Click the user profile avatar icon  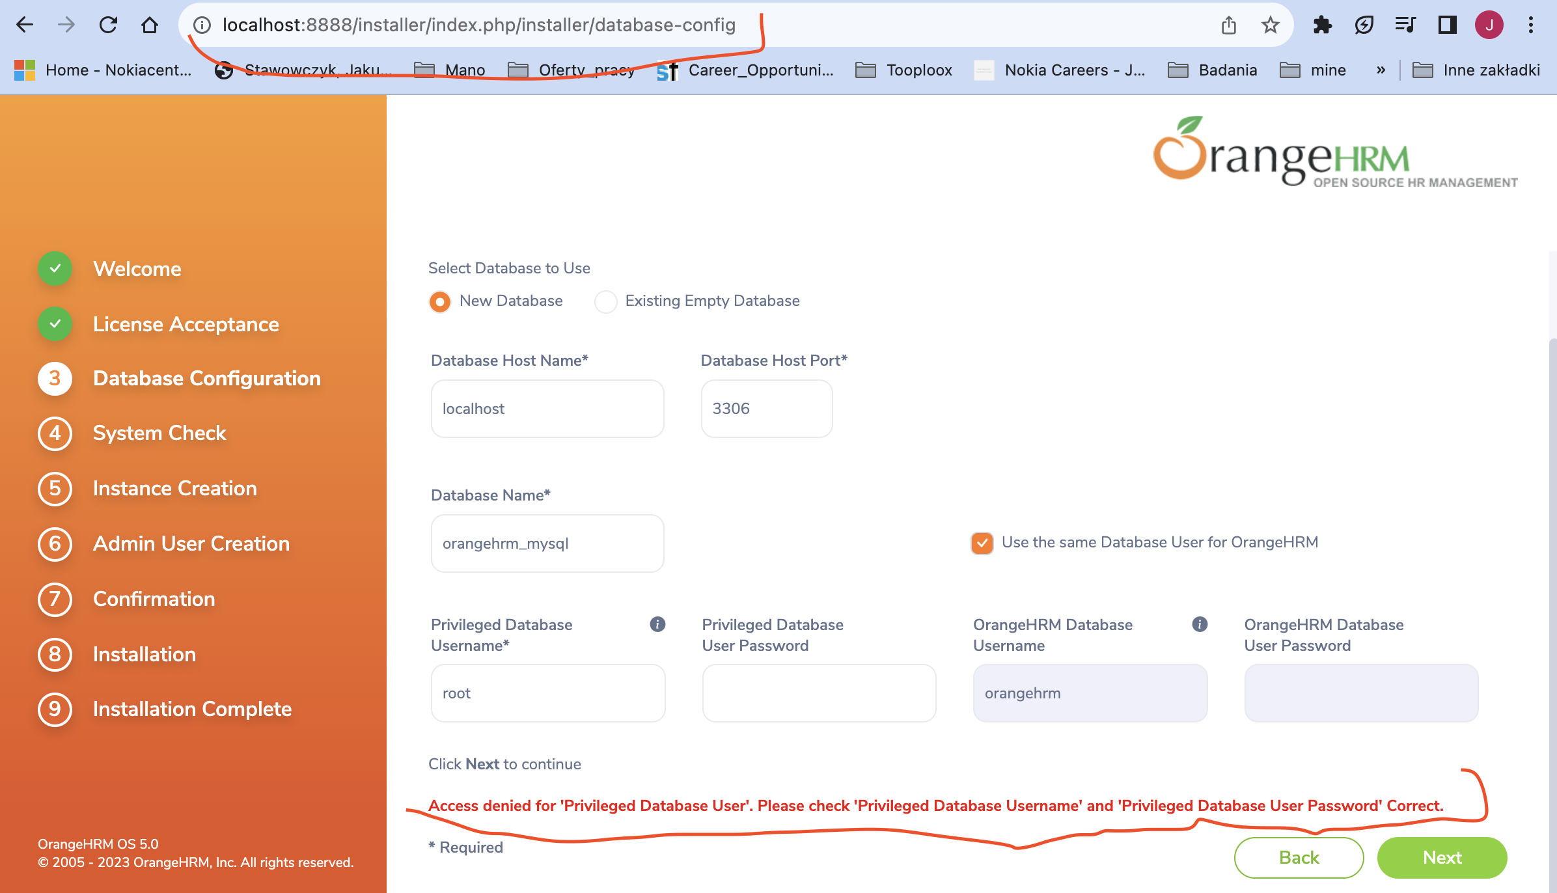click(1489, 25)
